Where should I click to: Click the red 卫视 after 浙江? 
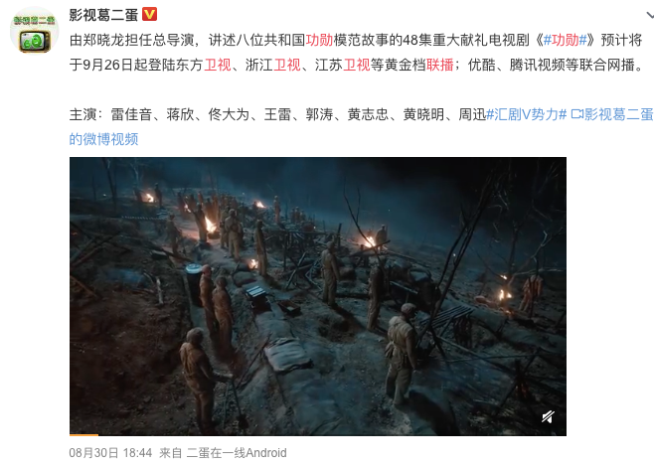287,65
